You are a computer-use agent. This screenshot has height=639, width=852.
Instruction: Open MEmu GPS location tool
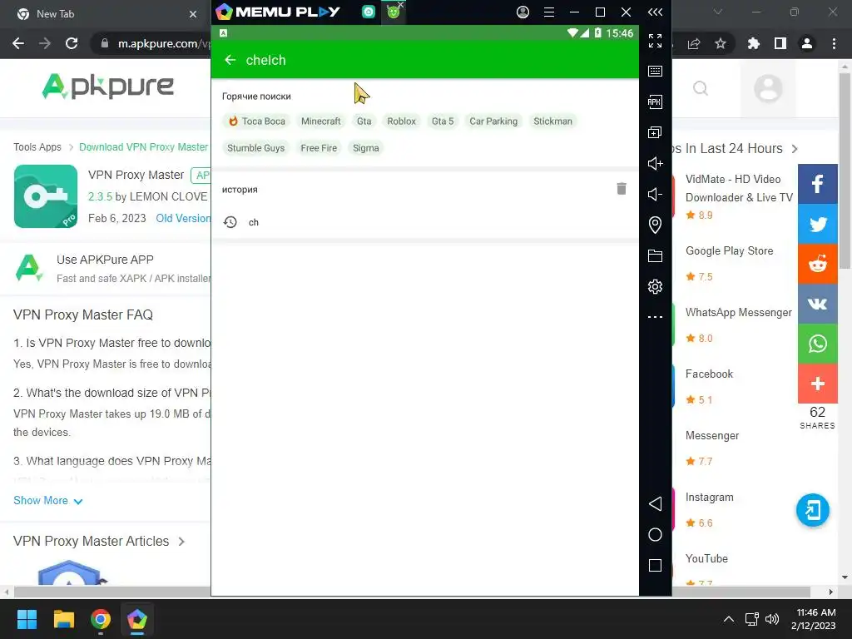(655, 225)
